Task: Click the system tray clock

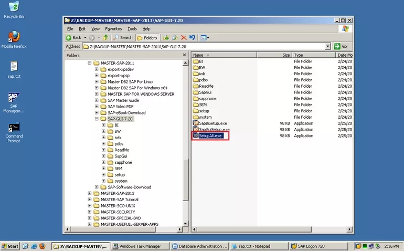Action: click(391, 246)
